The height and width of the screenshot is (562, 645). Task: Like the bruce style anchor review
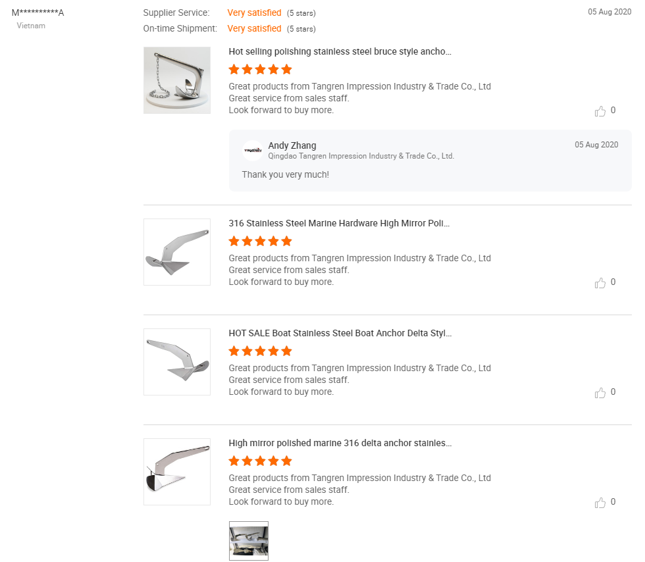click(x=600, y=111)
